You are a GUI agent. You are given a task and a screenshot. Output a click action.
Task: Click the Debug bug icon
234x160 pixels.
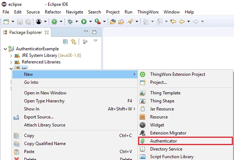(x=70, y=22)
